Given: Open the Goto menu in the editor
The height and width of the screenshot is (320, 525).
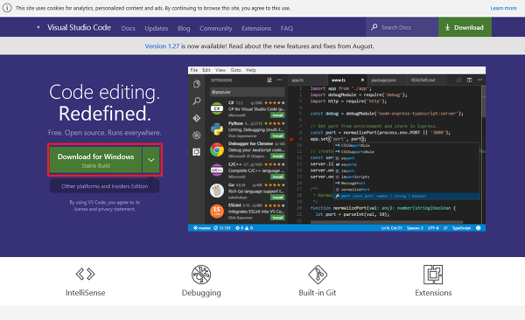Looking at the screenshot, I should (x=235, y=70).
